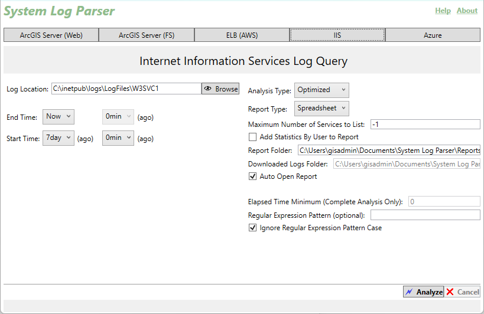This screenshot has width=484, height=314.
Task: Expand the End Time Now dropdown
Action: tap(59, 117)
